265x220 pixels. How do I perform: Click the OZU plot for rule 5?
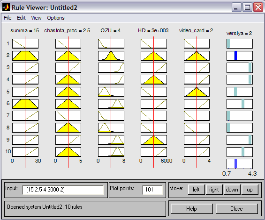click(111, 92)
